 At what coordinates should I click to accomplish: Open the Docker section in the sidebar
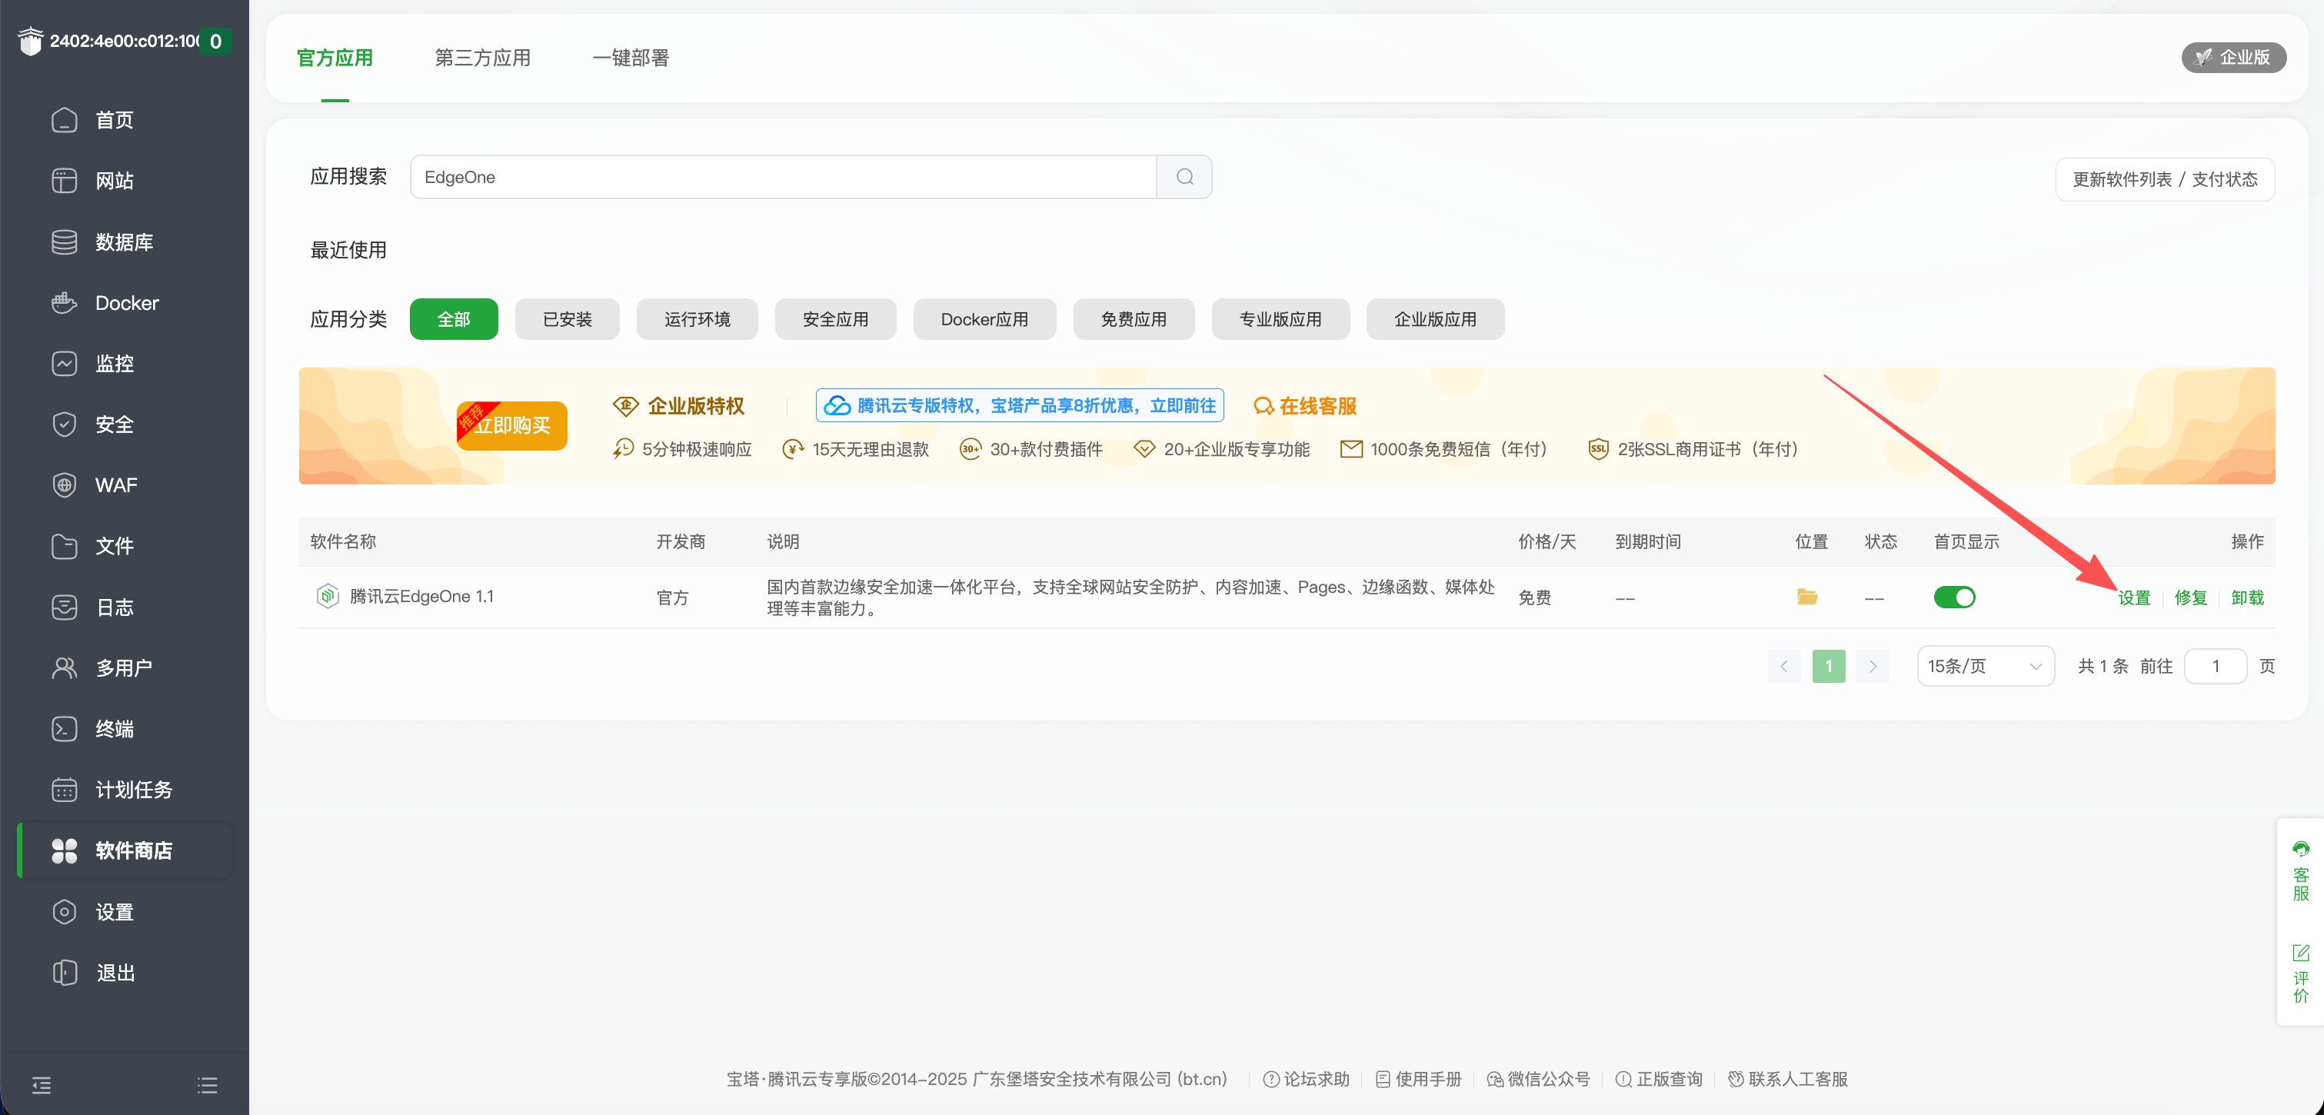click(125, 302)
